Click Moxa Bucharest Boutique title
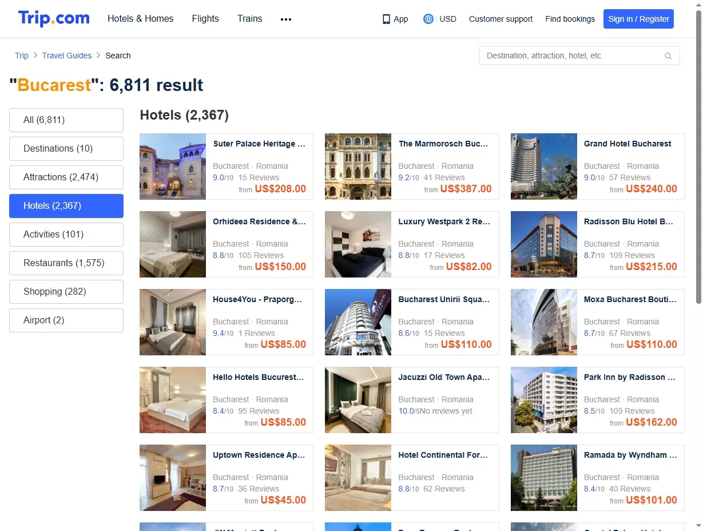 (x=630, y=300)
